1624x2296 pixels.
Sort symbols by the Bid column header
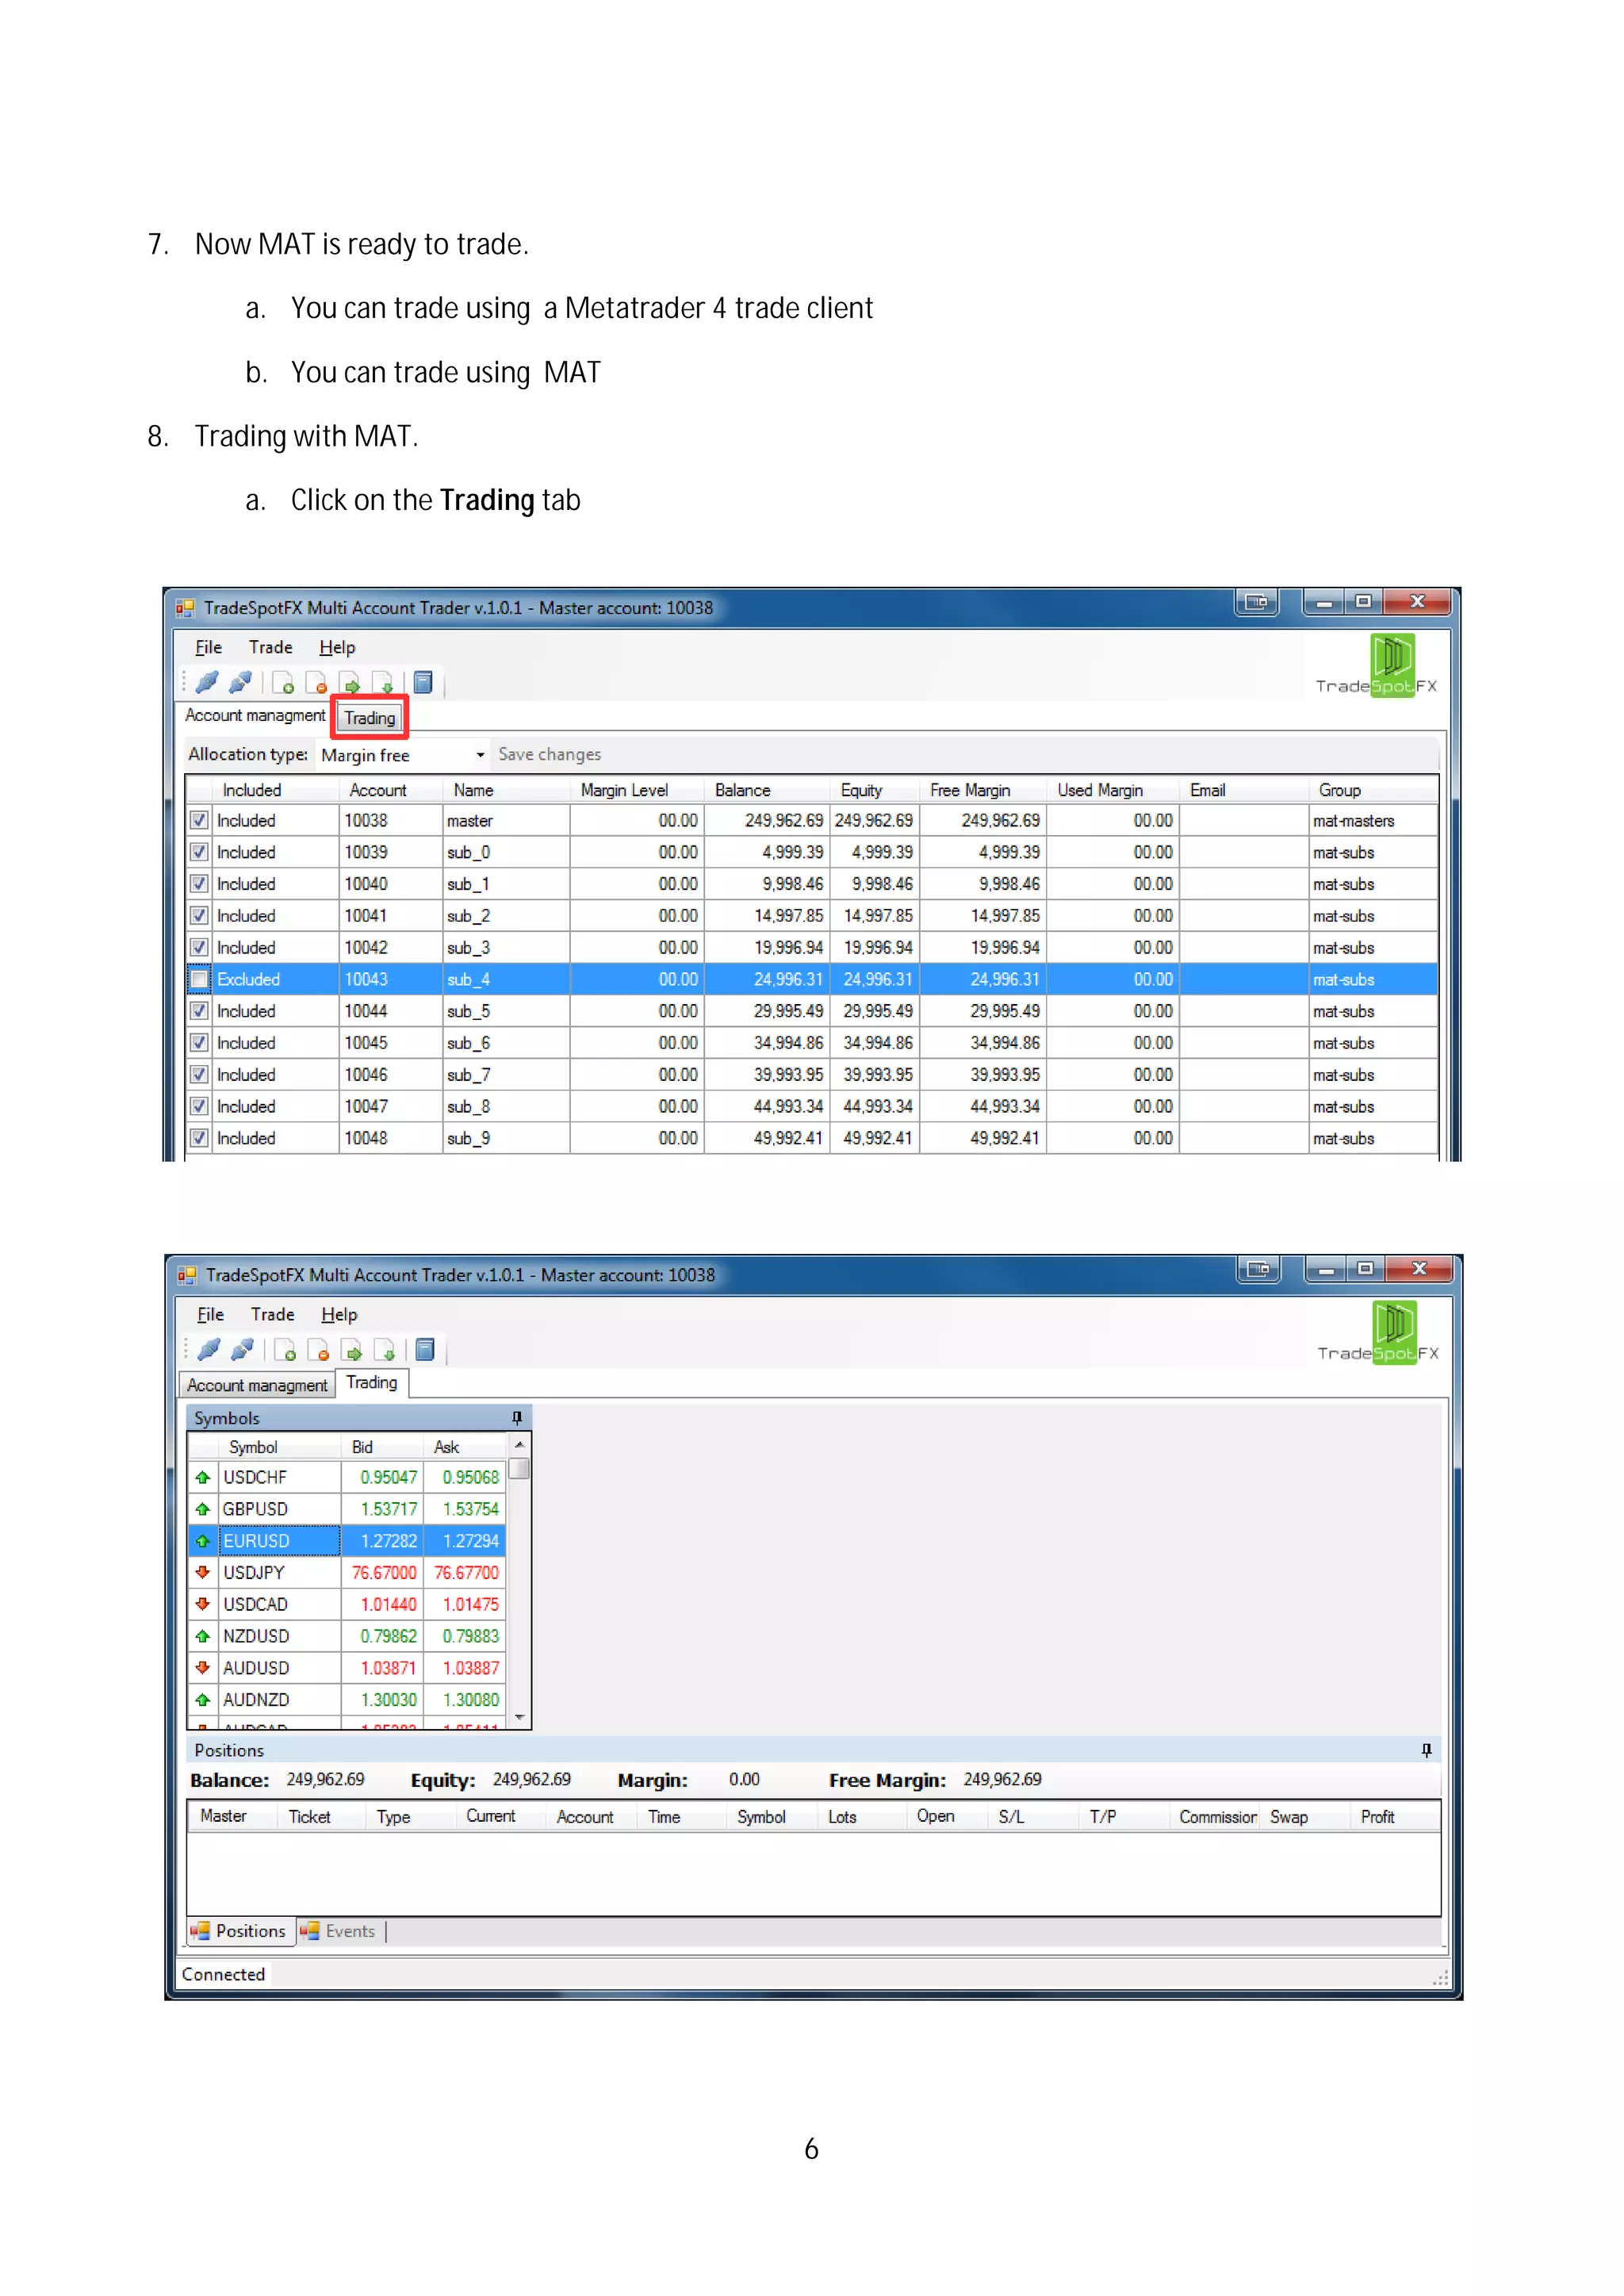(x=381, y=1448)
